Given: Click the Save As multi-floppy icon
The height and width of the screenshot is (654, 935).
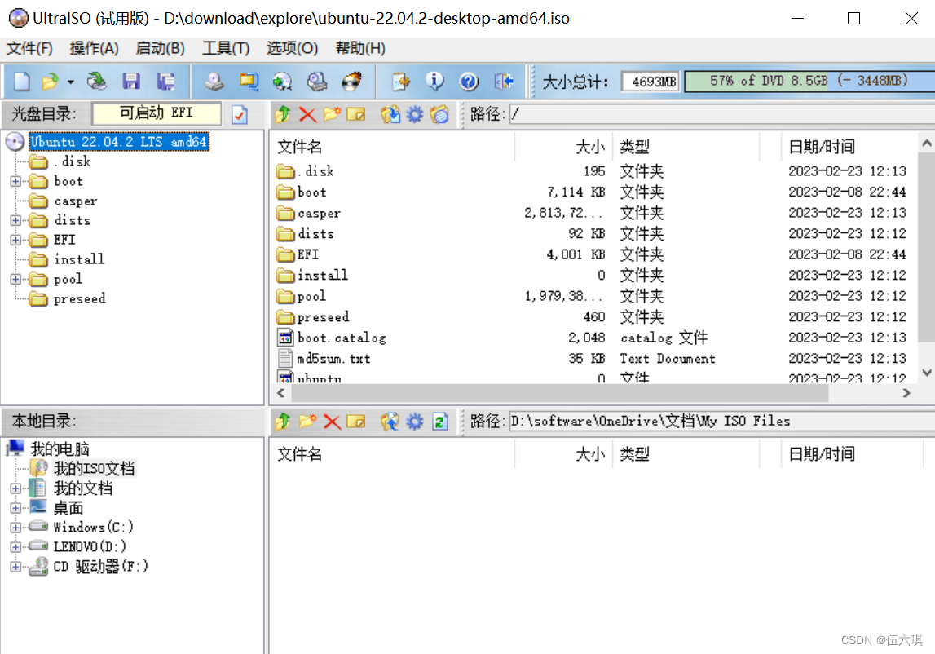Looking at the screenshot, I should tap(165, 82).
